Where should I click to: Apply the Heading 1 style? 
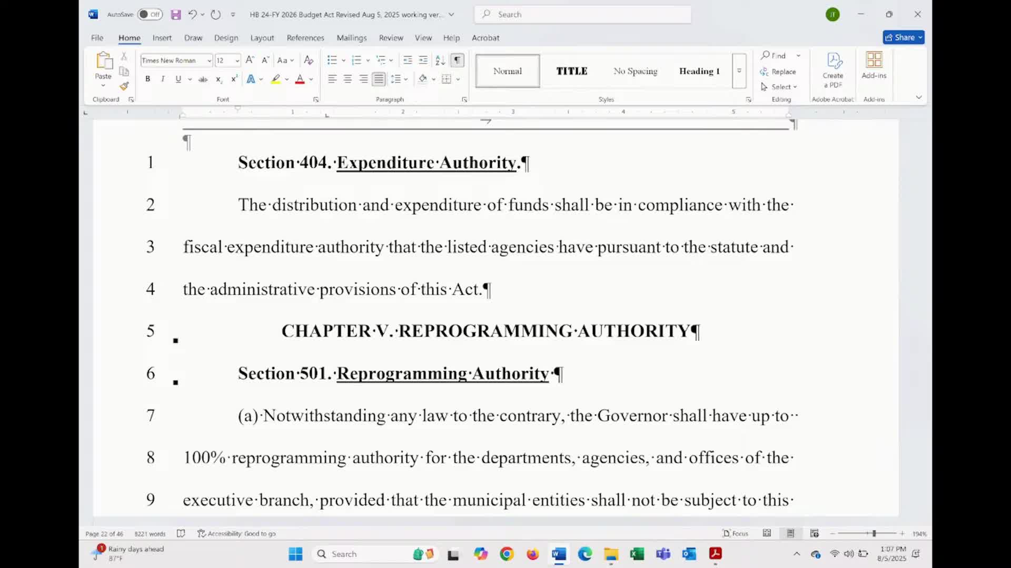pyautogui.click(x=699, y=71)
